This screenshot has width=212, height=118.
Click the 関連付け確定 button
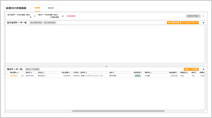point(193,16)
